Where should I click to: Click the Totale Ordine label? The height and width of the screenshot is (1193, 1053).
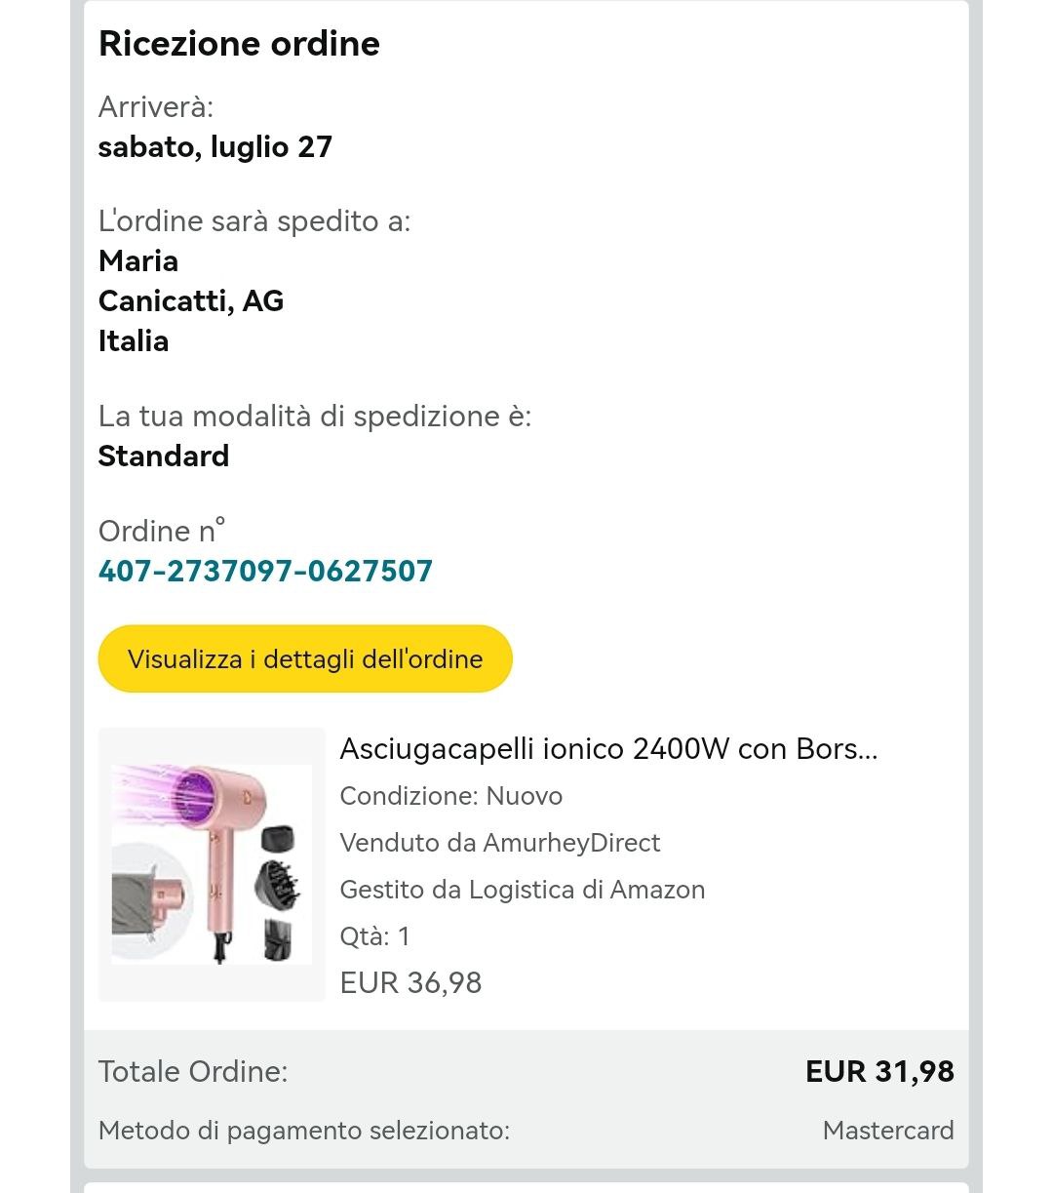click(x=193, y=1072)
